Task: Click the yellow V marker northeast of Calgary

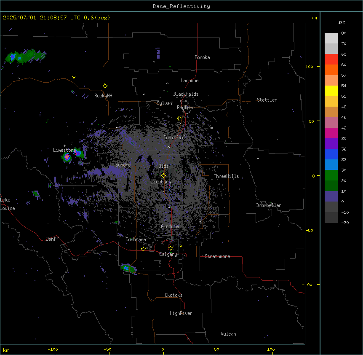Action: [181, 246]
